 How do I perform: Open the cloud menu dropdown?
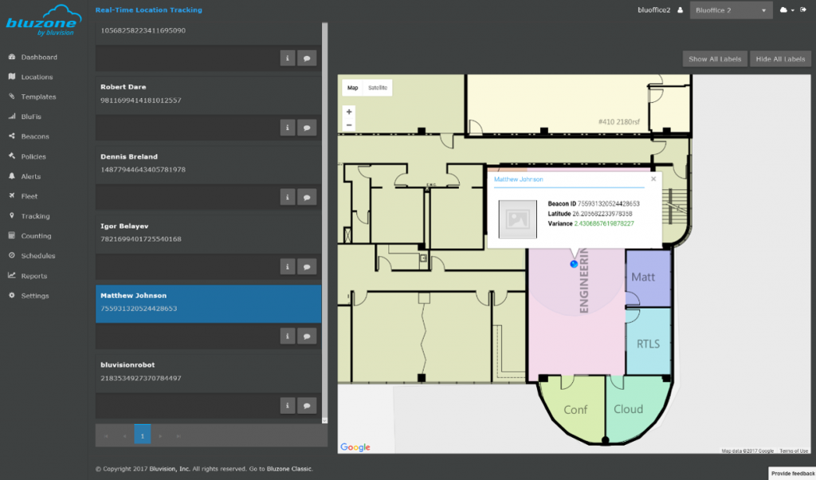pos(787,10)
